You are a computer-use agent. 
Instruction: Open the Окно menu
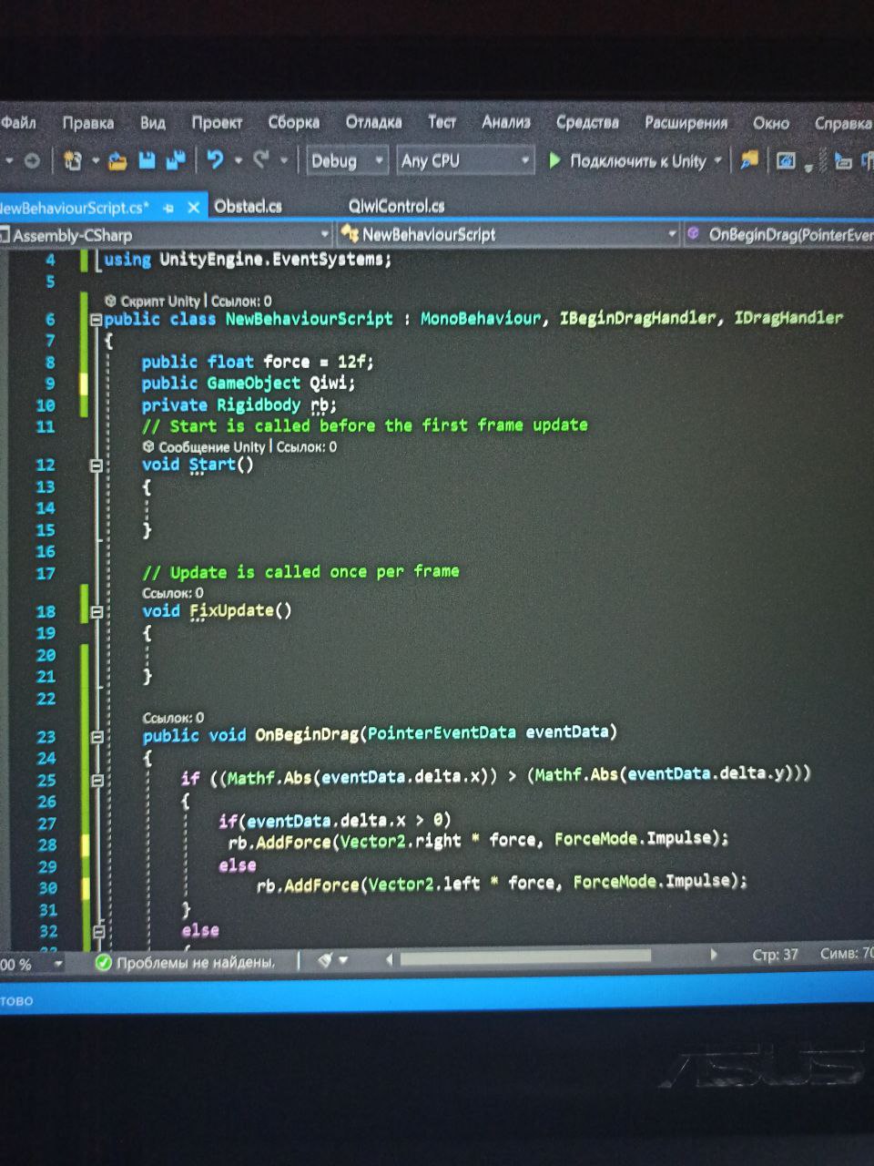(770, 123)
